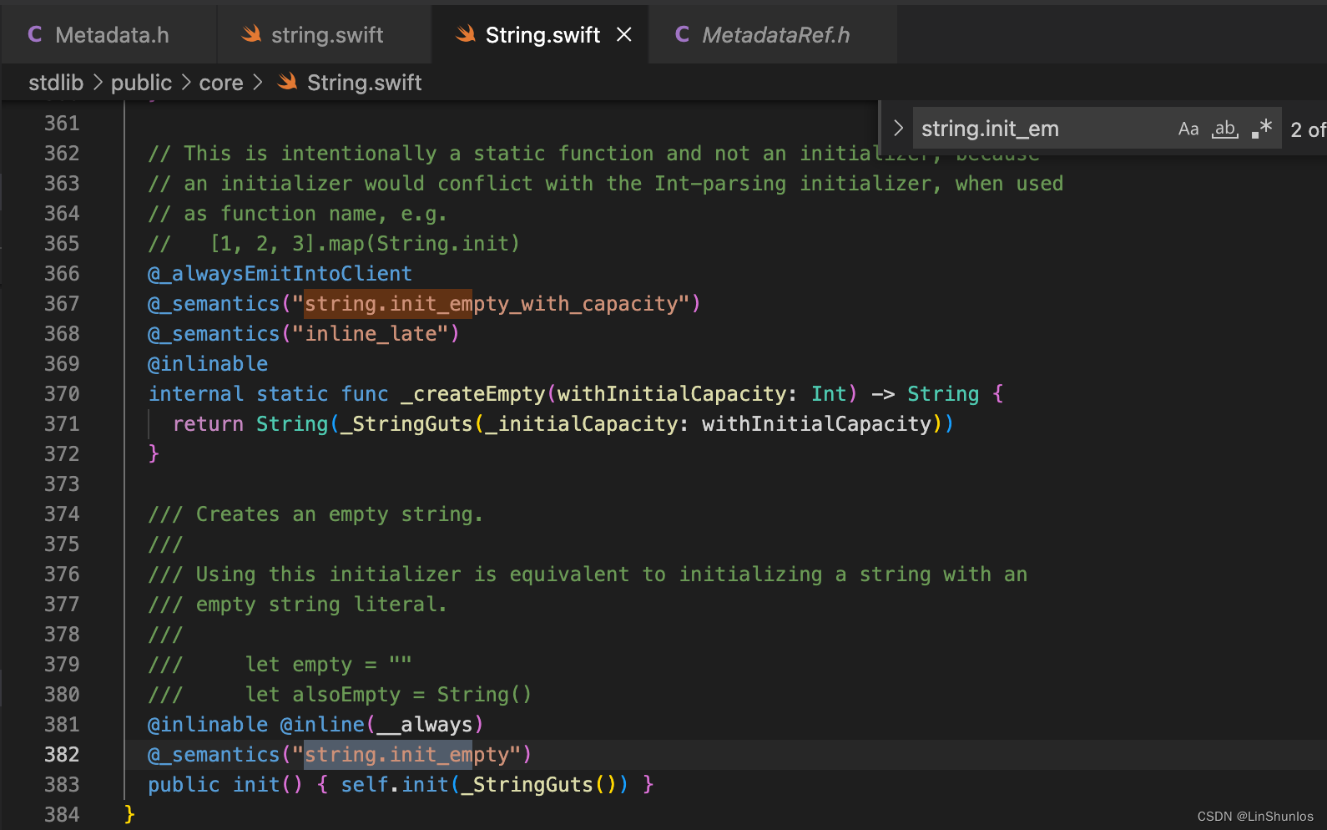Click the C icon on the Metadata.h tab
The image size is (1327, 830).
[x=35, y=34]
